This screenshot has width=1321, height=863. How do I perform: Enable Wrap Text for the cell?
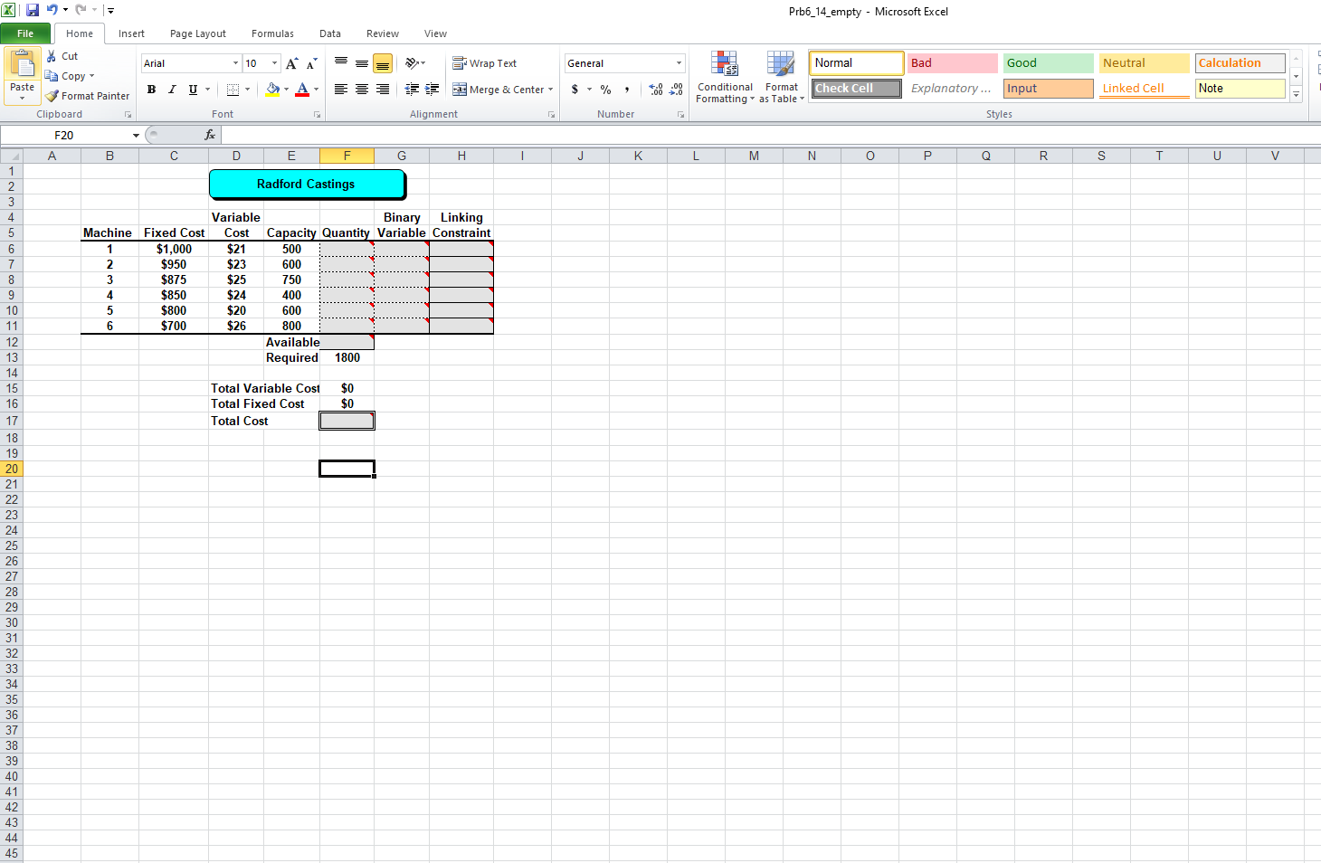[x=485, y=63]
